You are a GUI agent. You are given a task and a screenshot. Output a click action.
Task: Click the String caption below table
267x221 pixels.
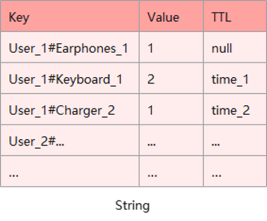132,206
